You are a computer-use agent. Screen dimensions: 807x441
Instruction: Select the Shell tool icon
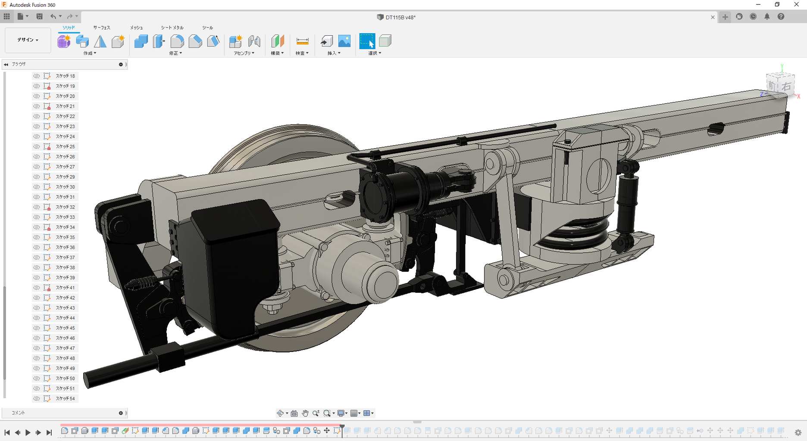tap(213, 41)
